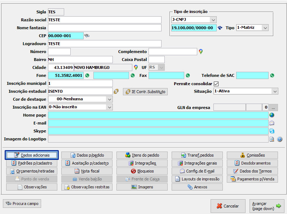Expand the Cor de destaque dropdown
287x214 pixels.
[109, 99]
